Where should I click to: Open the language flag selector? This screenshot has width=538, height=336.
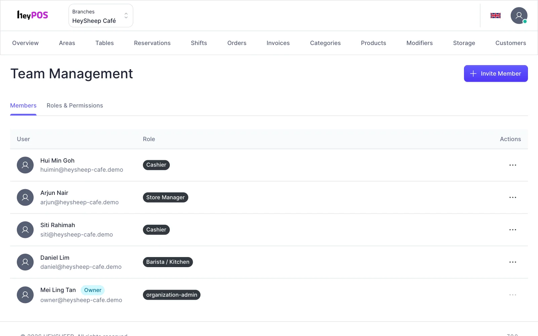495,15
